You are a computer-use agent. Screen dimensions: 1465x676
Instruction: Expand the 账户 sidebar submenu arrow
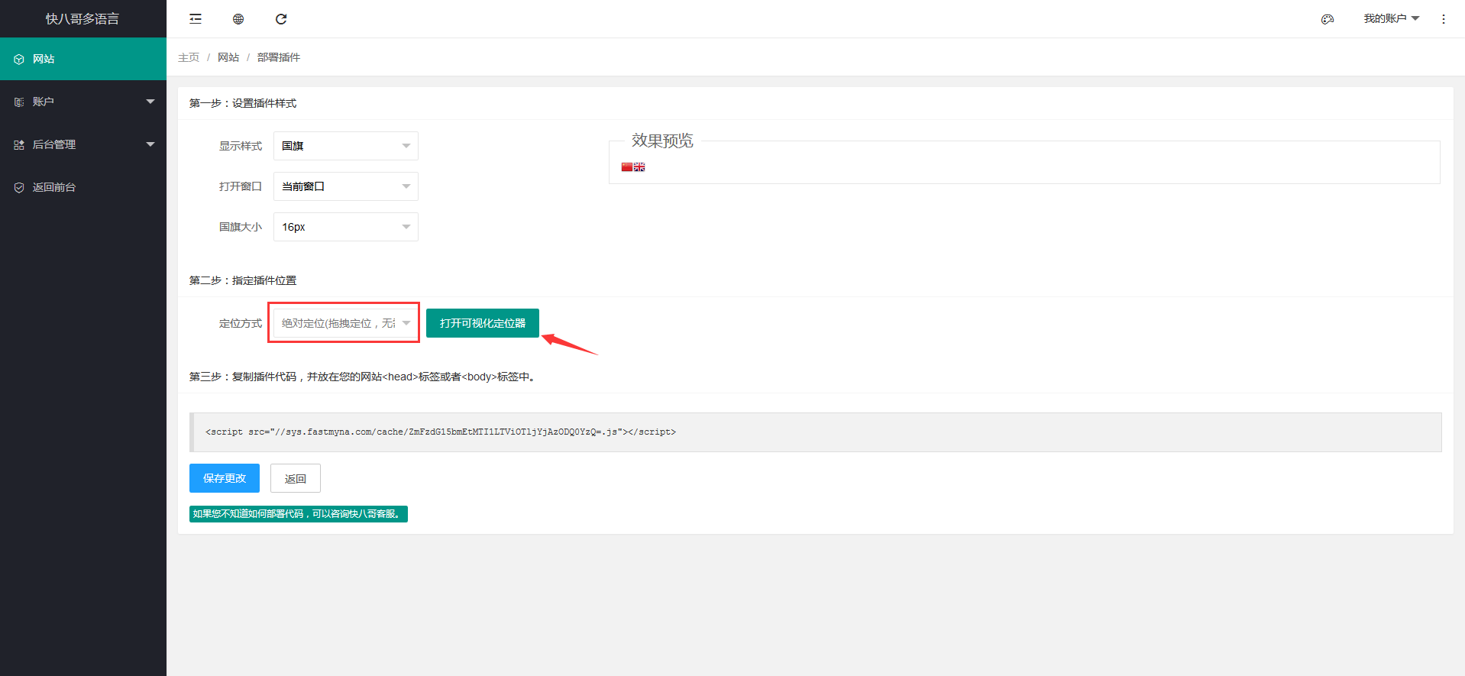(150, 102)
